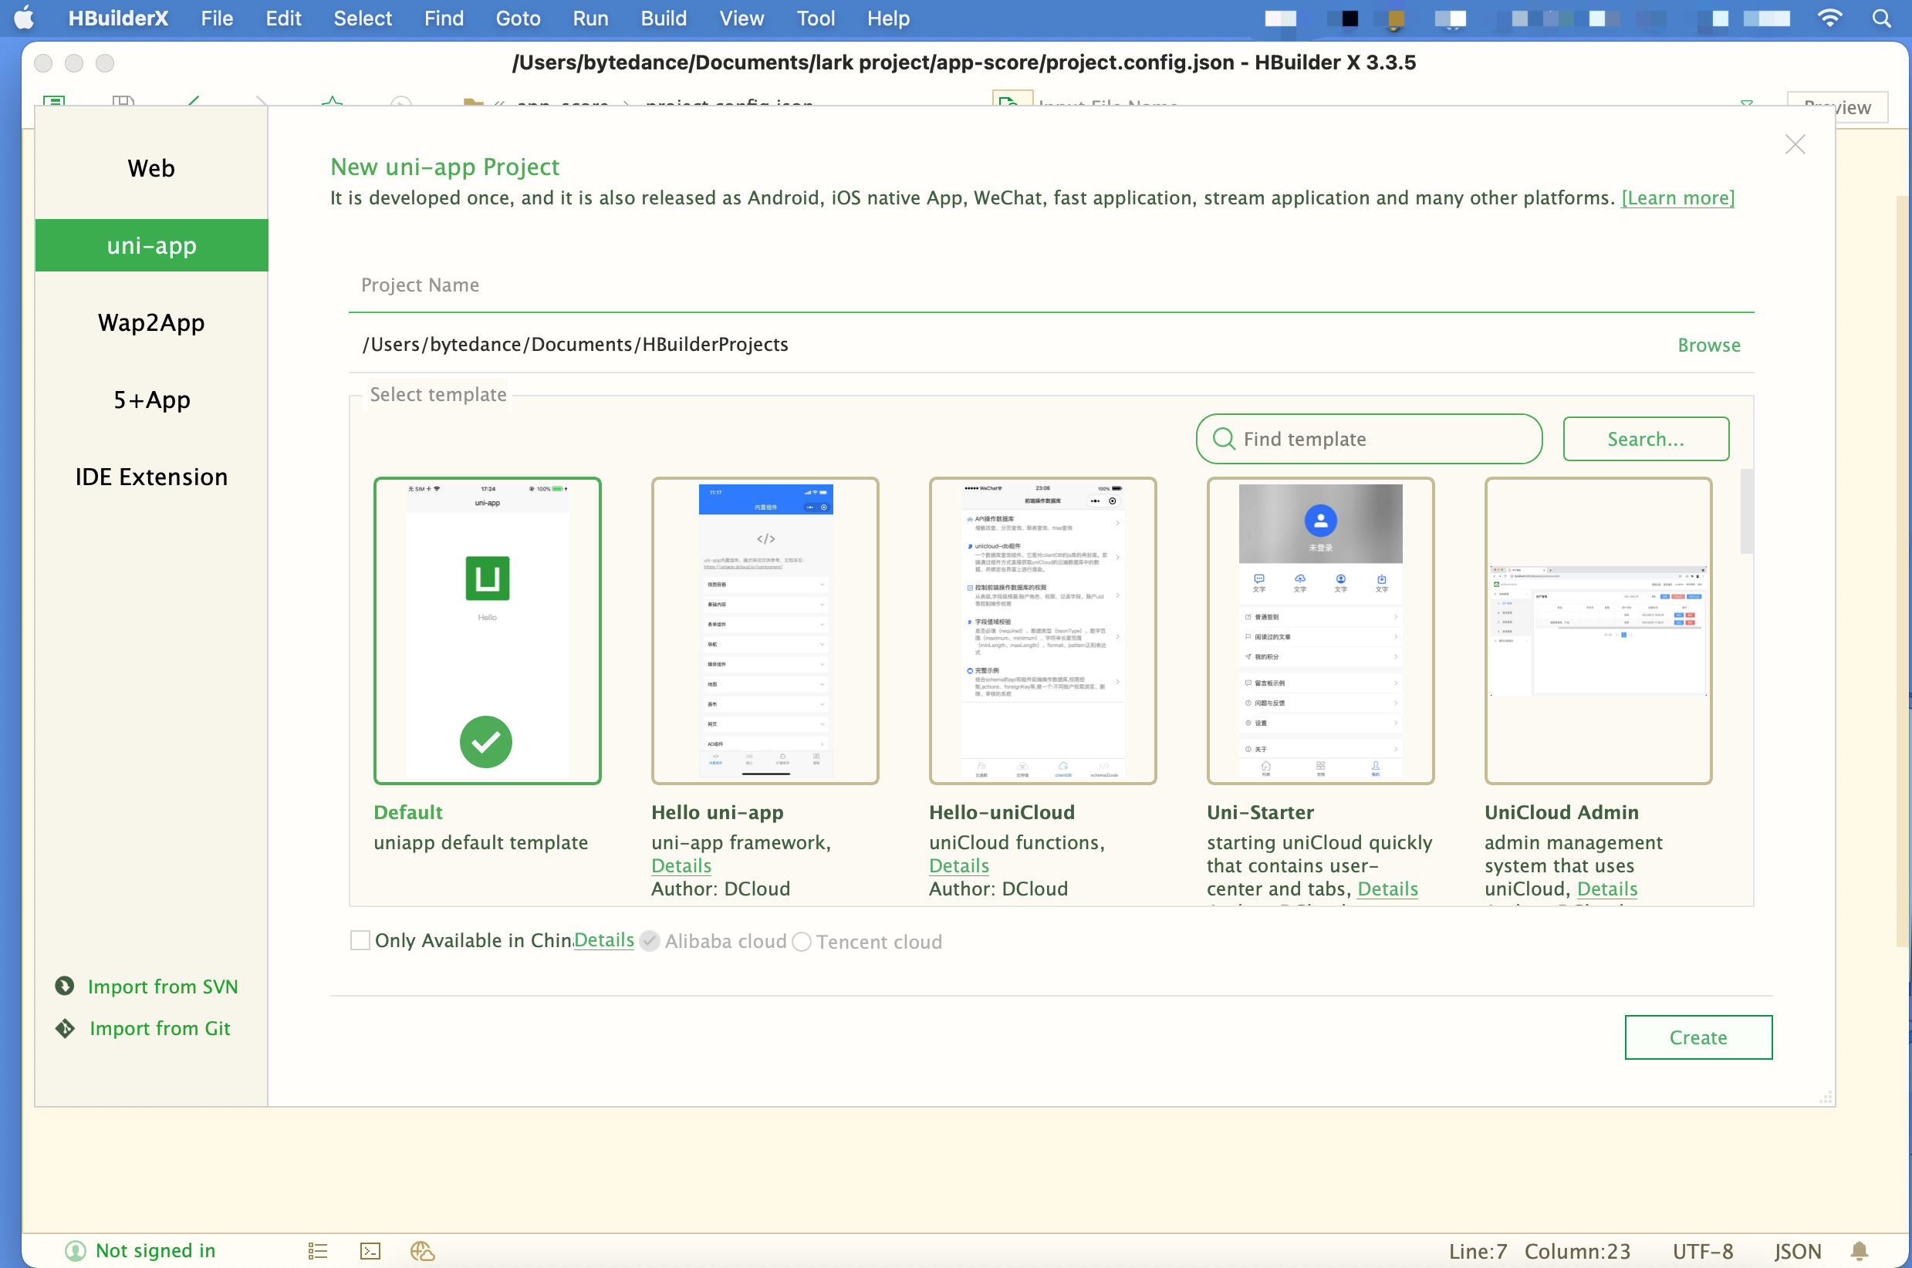The height and width of the screenshot is (1268, 1912).
Task: Click the notification bell icon at bottom right
Action: tap(1859, 1250)
